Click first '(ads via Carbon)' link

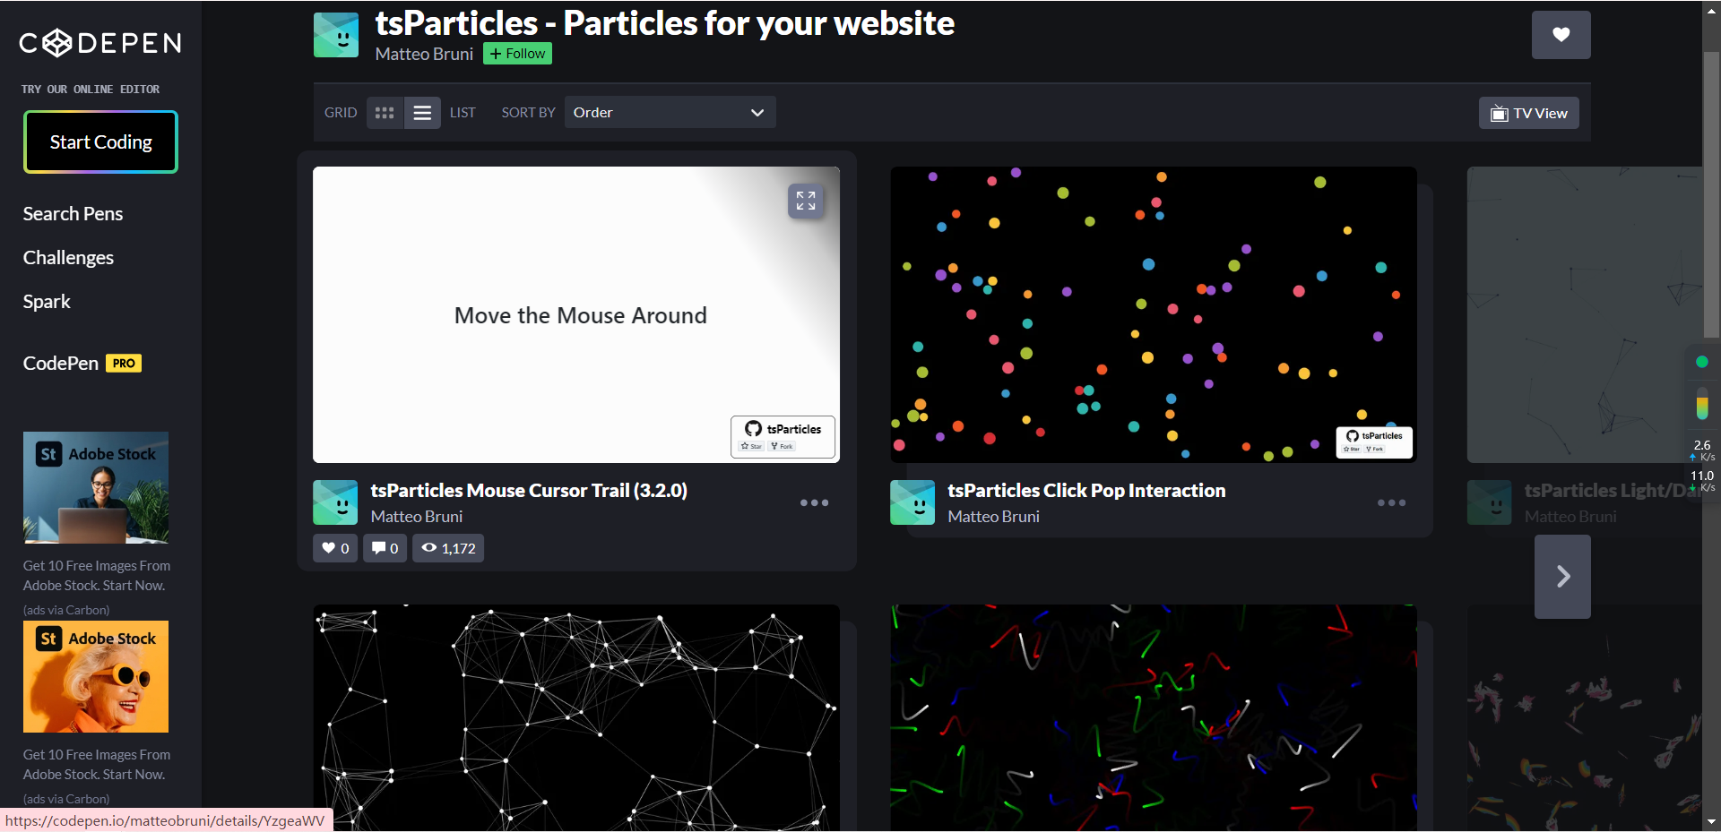66,610
